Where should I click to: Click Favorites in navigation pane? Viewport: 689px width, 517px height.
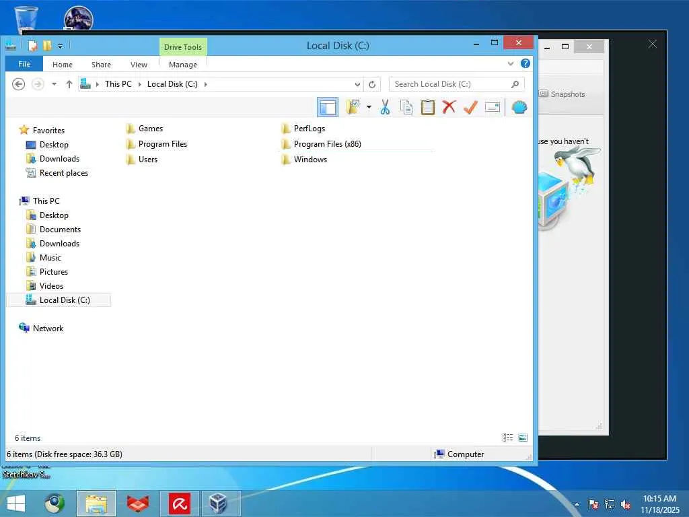pyautogui.click(x=42, y=130)
